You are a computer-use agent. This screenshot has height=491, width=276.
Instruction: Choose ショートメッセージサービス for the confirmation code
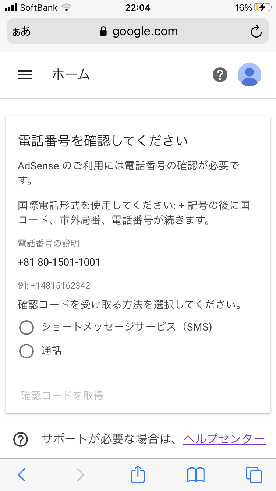pyautogui.click(x=26, y=327)
